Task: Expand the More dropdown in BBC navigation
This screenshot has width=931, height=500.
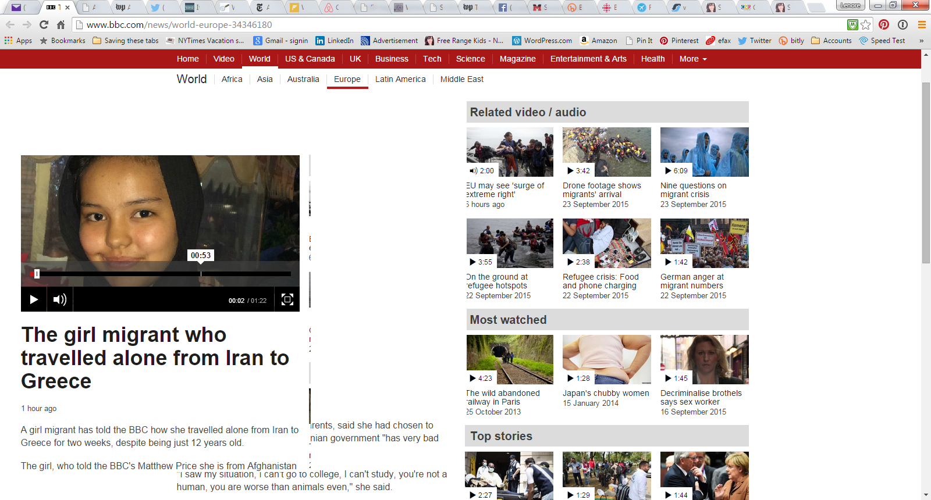Action: (693, 59)
